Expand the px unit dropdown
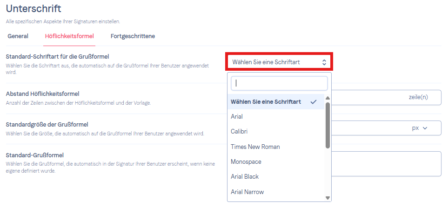Screen dimensions: 448x208 point(420,128)
